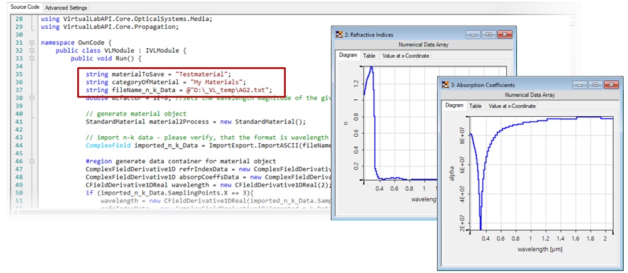
Task: Click StandardMaterial type name on line 41
Action: tap(116, 122)
